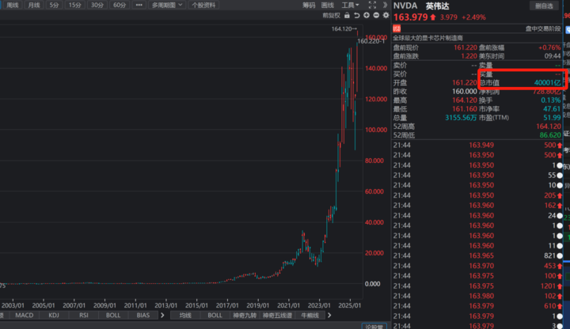Screen dimensions: 570x329
Task: Zoom in chart with the plus icon
Action: pos(367,15)
